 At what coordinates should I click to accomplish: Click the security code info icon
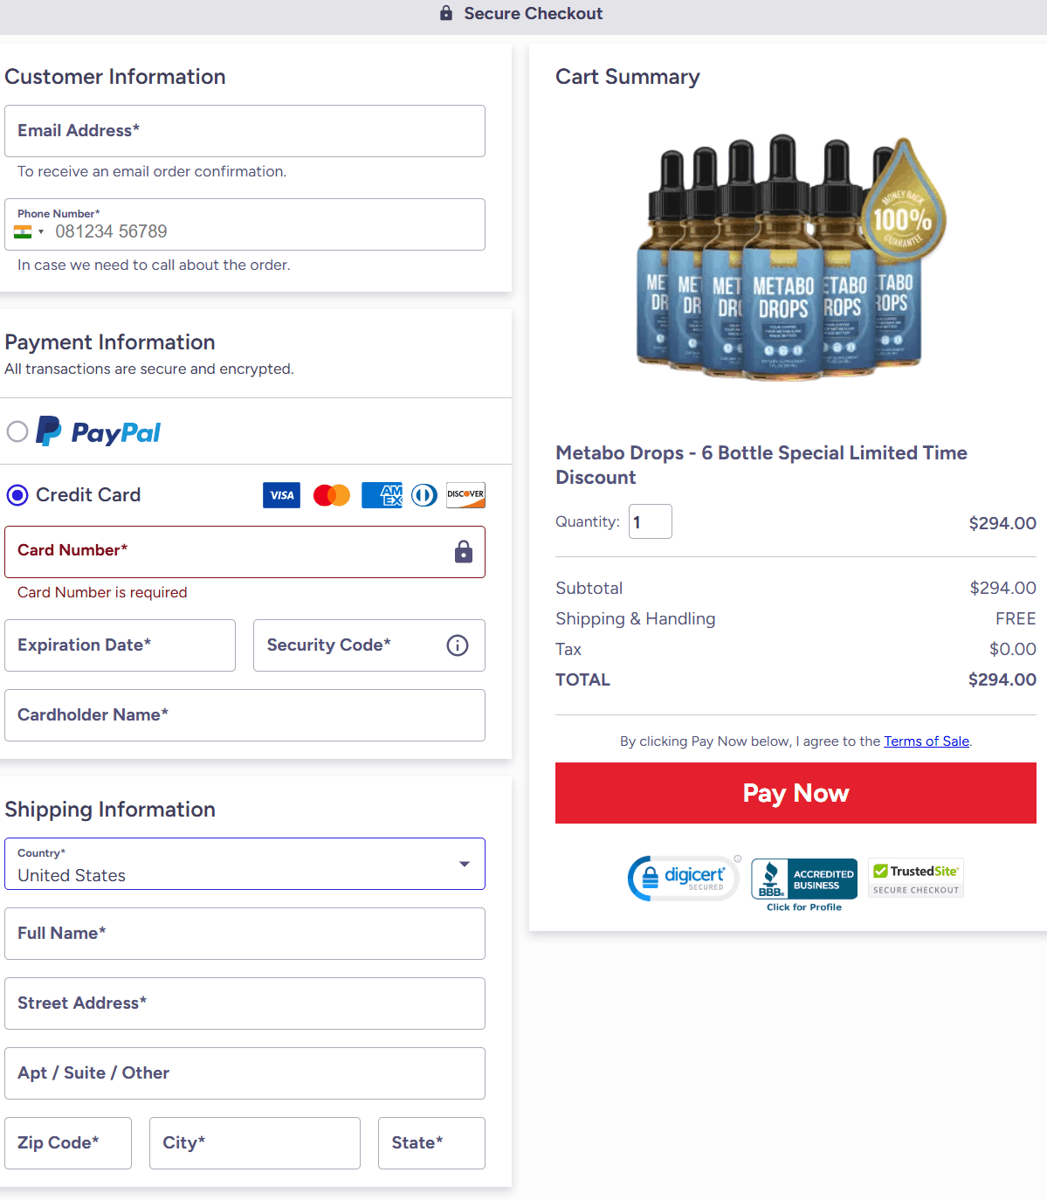pyautogui.click(x=458, y=645)
